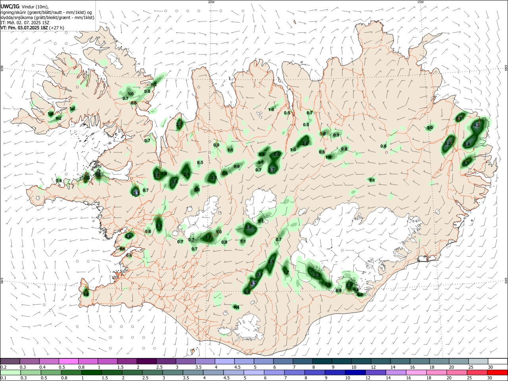
Task: Select the 0.1 label in the lower legend row
Action: click(x=3, y=379)
